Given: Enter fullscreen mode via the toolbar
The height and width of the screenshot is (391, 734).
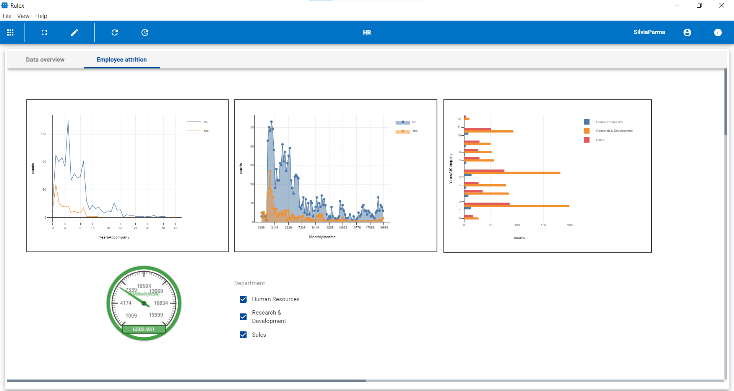Looking at the screenshot, I should (x=44, y=32).
